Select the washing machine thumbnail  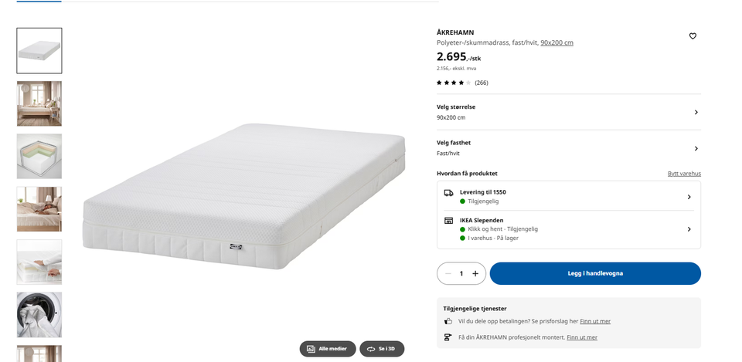point(39,315)
